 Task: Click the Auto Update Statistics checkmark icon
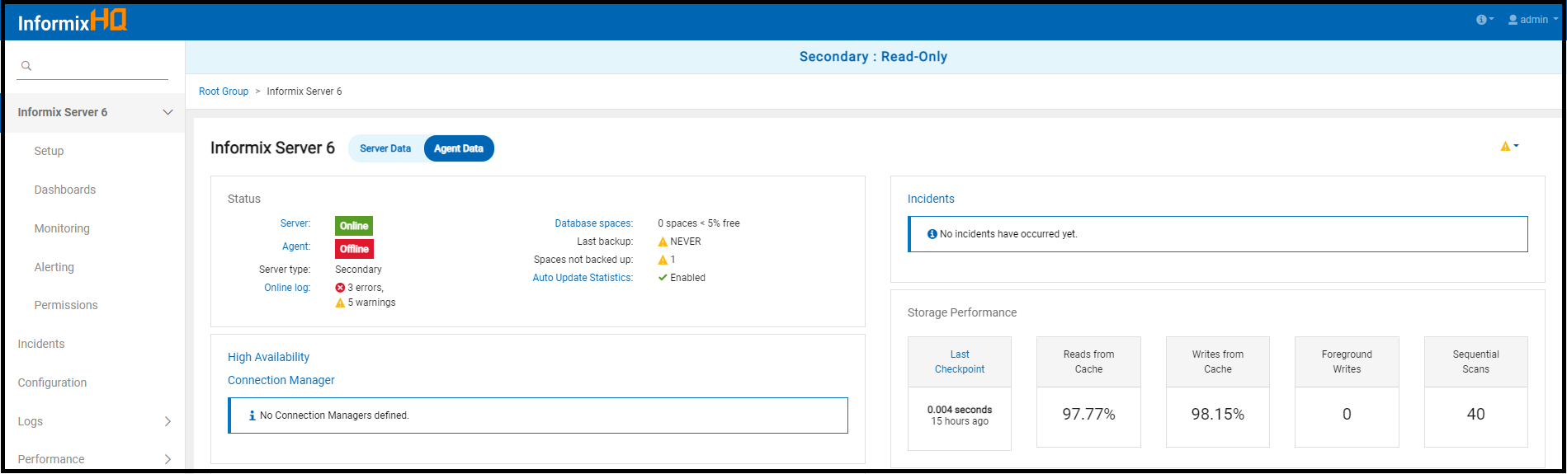[x=663, y=278]
